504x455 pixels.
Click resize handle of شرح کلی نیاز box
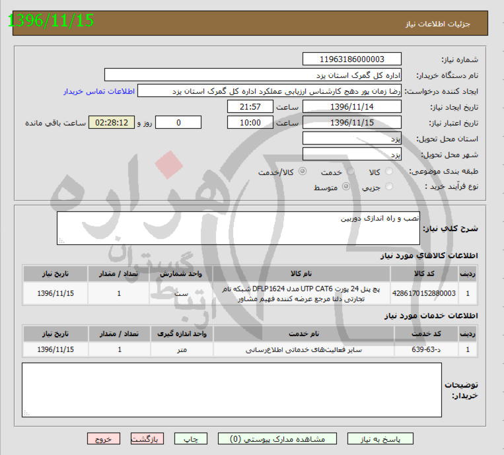click(61, 240)
